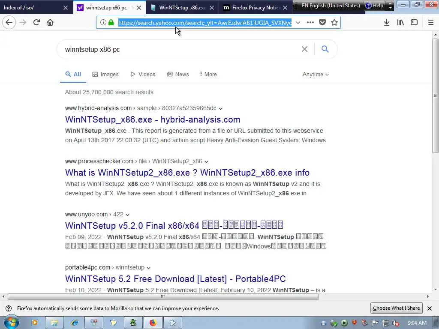Screen dimensions: 439x329
Task: Close the WinNTSetup_x86.exe tab
Action: pos(212,8)
